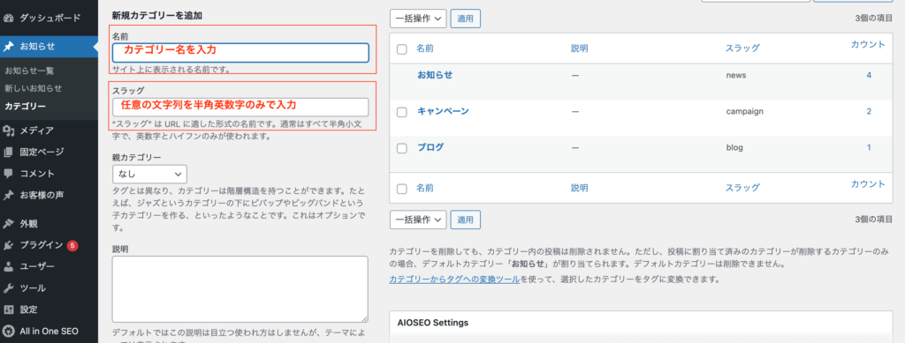This screenshot has width=905, height=343.
Task: Open 外観 menu in sidebar
Action: coord(29,223)
